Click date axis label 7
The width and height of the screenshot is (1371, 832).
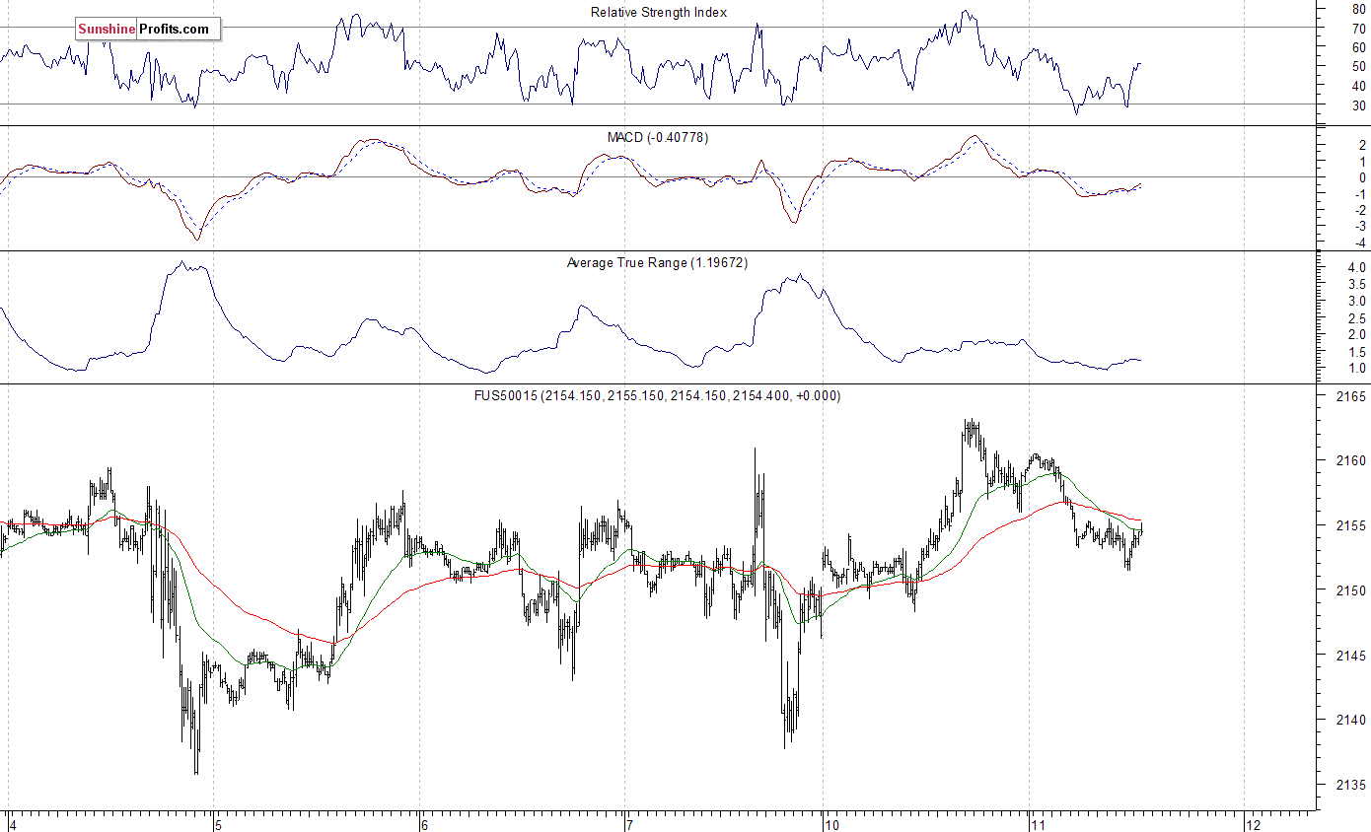(x=627, y=824)
